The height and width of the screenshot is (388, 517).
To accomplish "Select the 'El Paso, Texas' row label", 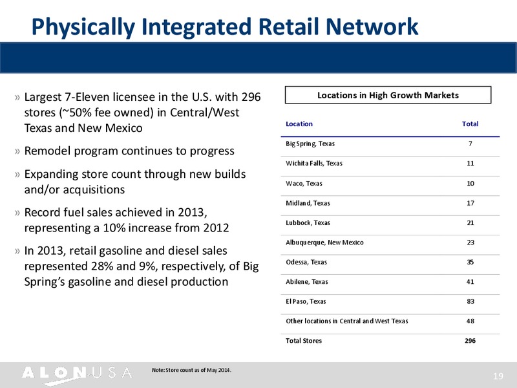I will 306,301.
